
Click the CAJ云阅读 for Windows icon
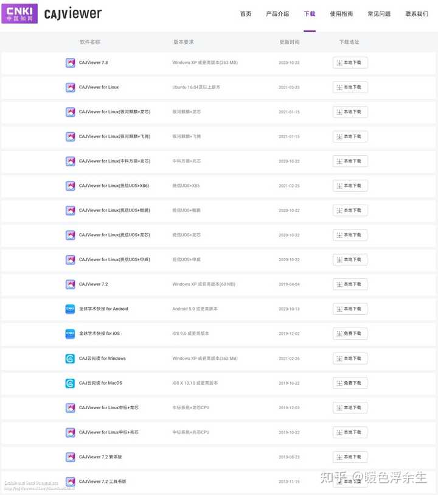coord(70,358)
